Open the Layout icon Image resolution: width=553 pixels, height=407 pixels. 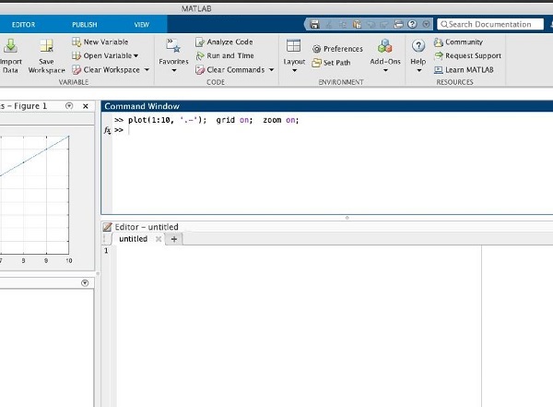point(294,46)
